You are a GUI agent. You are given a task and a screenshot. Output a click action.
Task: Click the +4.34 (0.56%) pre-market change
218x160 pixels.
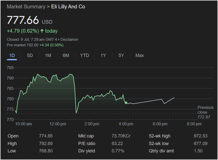click(52, 45)
